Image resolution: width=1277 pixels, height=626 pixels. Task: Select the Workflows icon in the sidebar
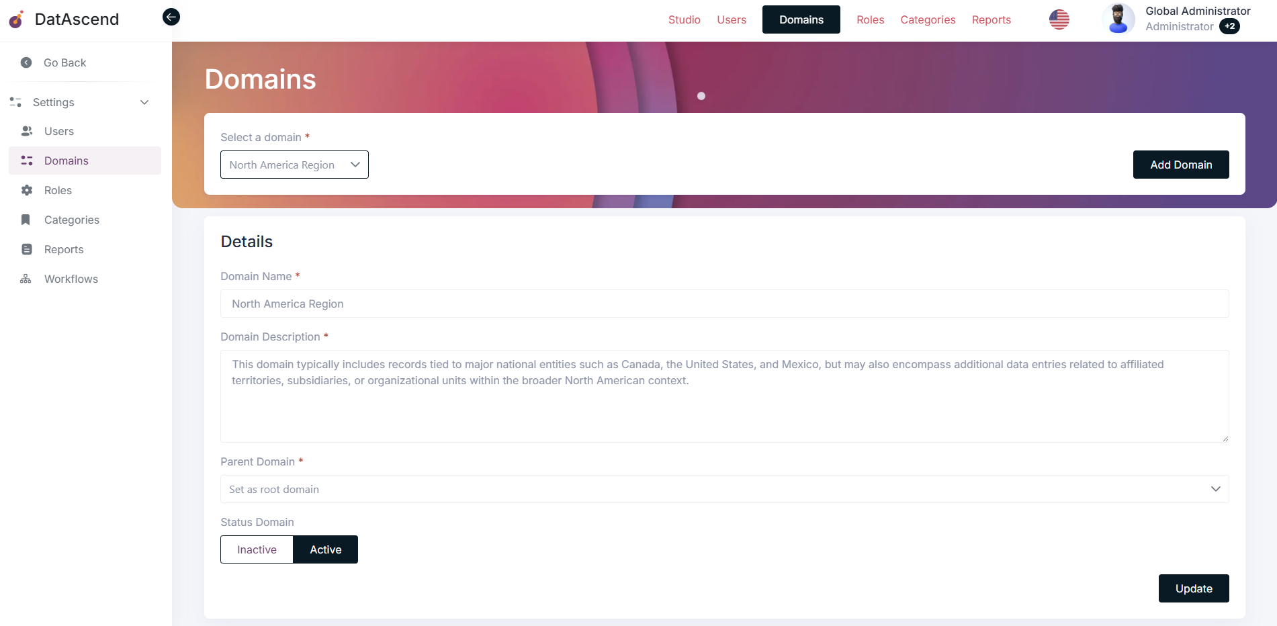pos(26,279)
